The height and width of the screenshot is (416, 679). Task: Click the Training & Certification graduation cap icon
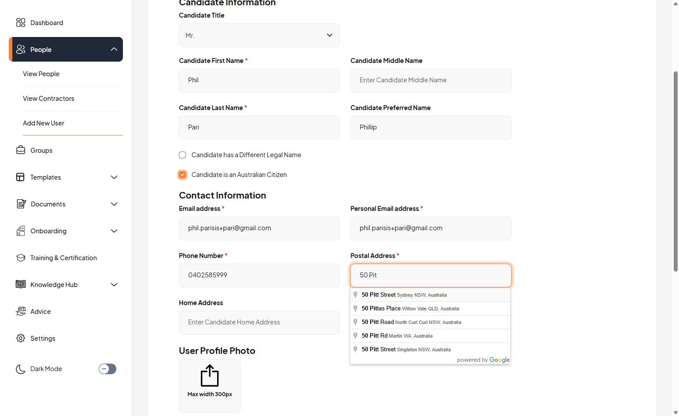pyautogui.click(x=21, y=258)
